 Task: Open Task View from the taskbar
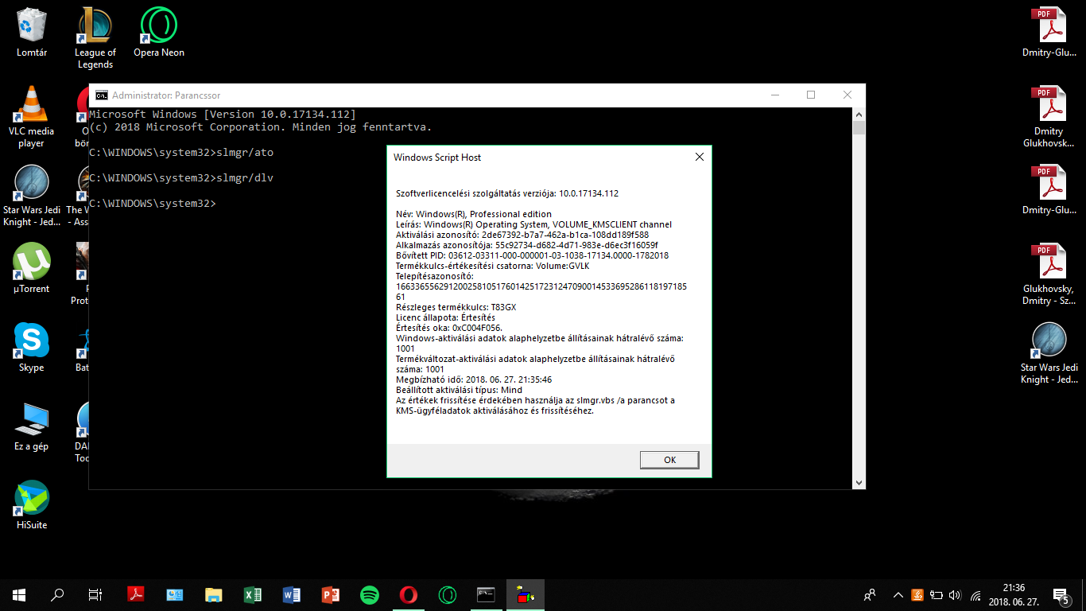(x=95, y=595)
